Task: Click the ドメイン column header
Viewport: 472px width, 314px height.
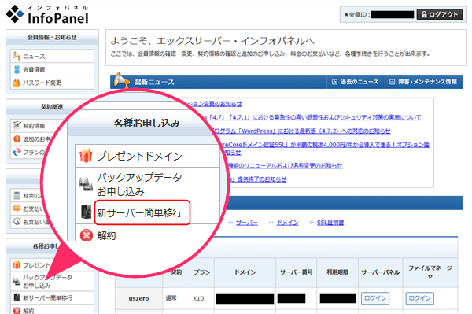Action: pos(245,272)
